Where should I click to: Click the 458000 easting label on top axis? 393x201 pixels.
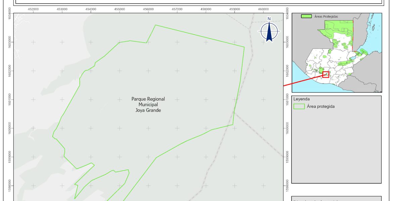point(206,9)
